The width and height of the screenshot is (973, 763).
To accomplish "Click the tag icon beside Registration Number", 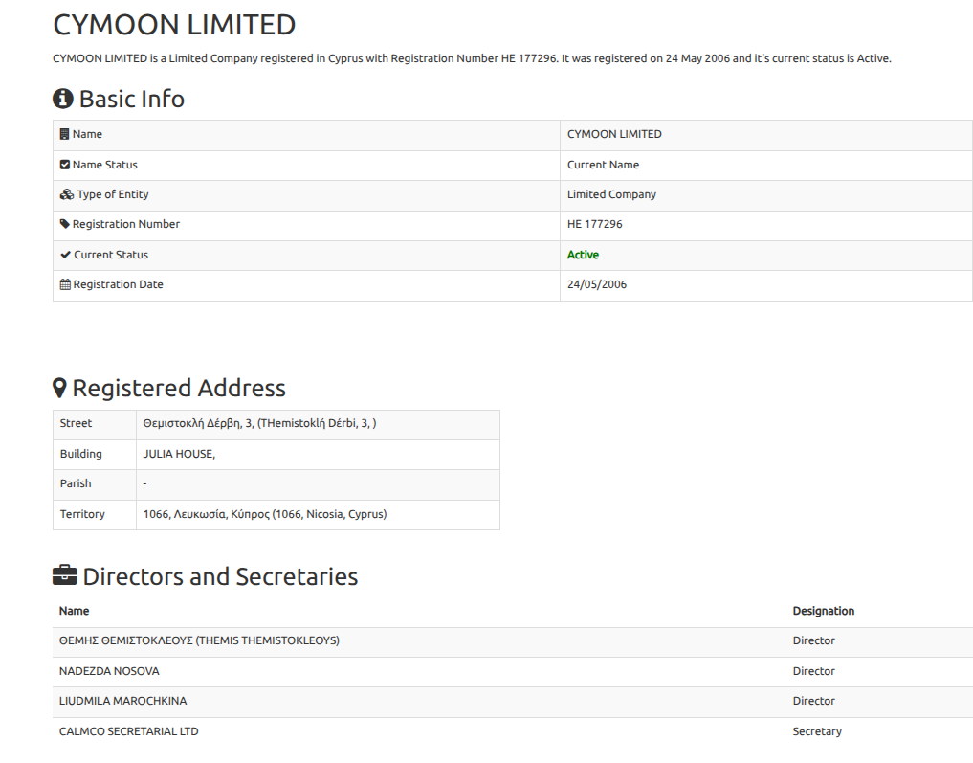I will [65, 224].
